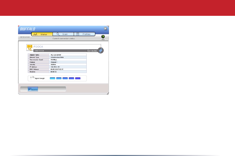
Task: Select the MAC Address value cell
Action: coord(68,69)
